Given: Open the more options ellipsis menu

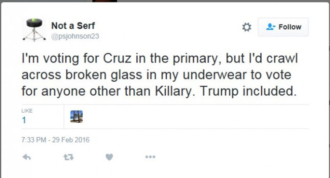Looking at the screenshot, I should (150, 157).
